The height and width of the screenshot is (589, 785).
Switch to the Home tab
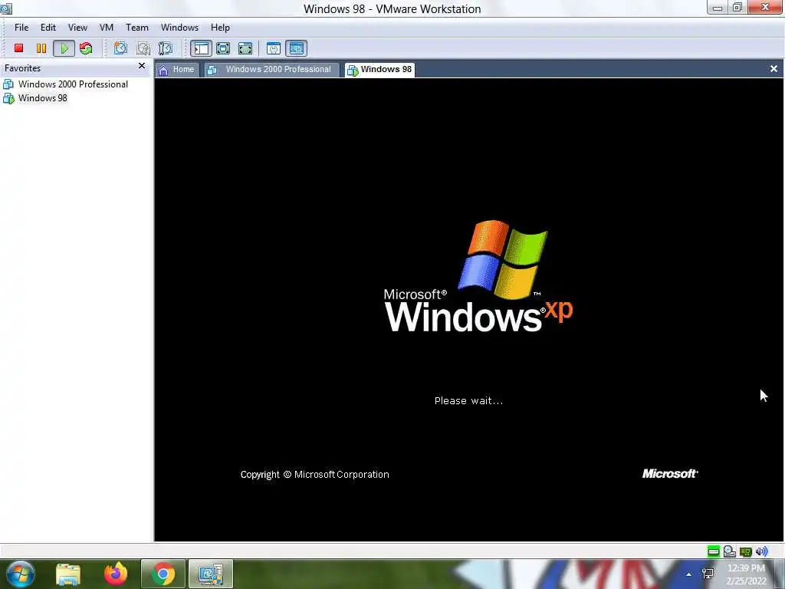pyautogui.click(x=177, y=70)
